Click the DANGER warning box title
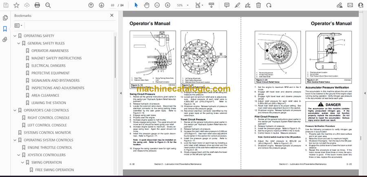The width and height of the screenshot is (367, 177). [329, 105]
